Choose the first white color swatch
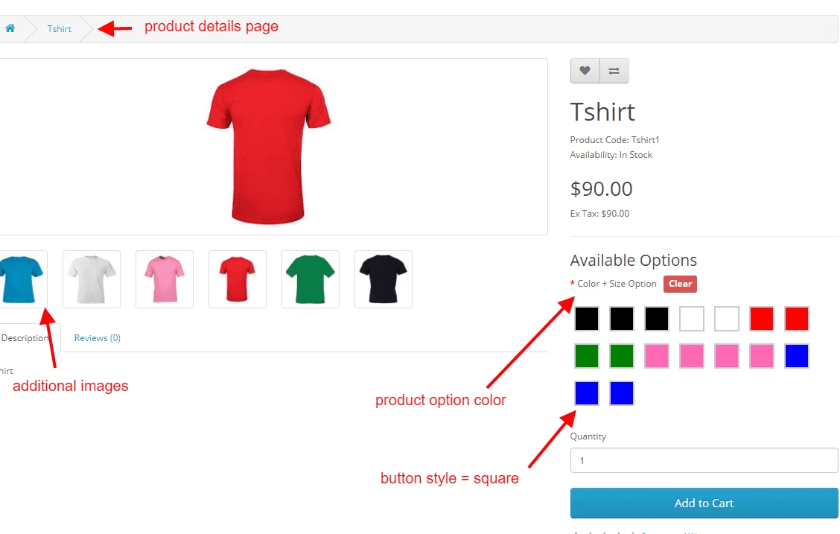Screen dimensions: 840x534 tap(692, 319)
